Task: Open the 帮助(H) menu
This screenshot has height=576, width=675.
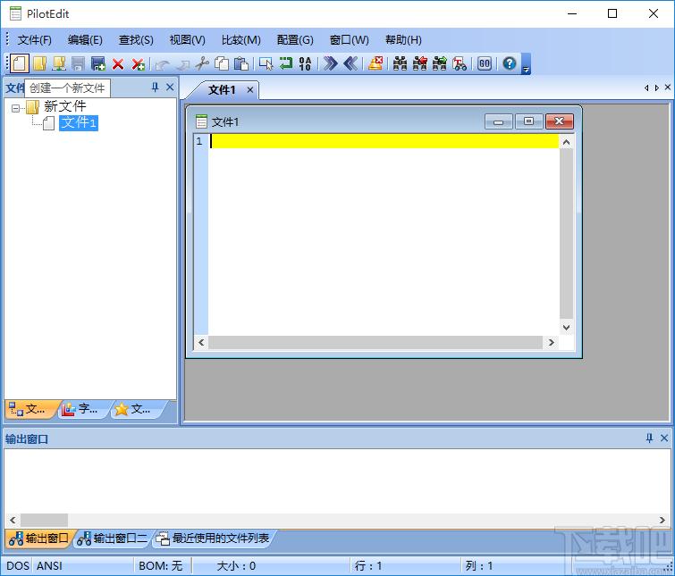Action: [403, 40]
